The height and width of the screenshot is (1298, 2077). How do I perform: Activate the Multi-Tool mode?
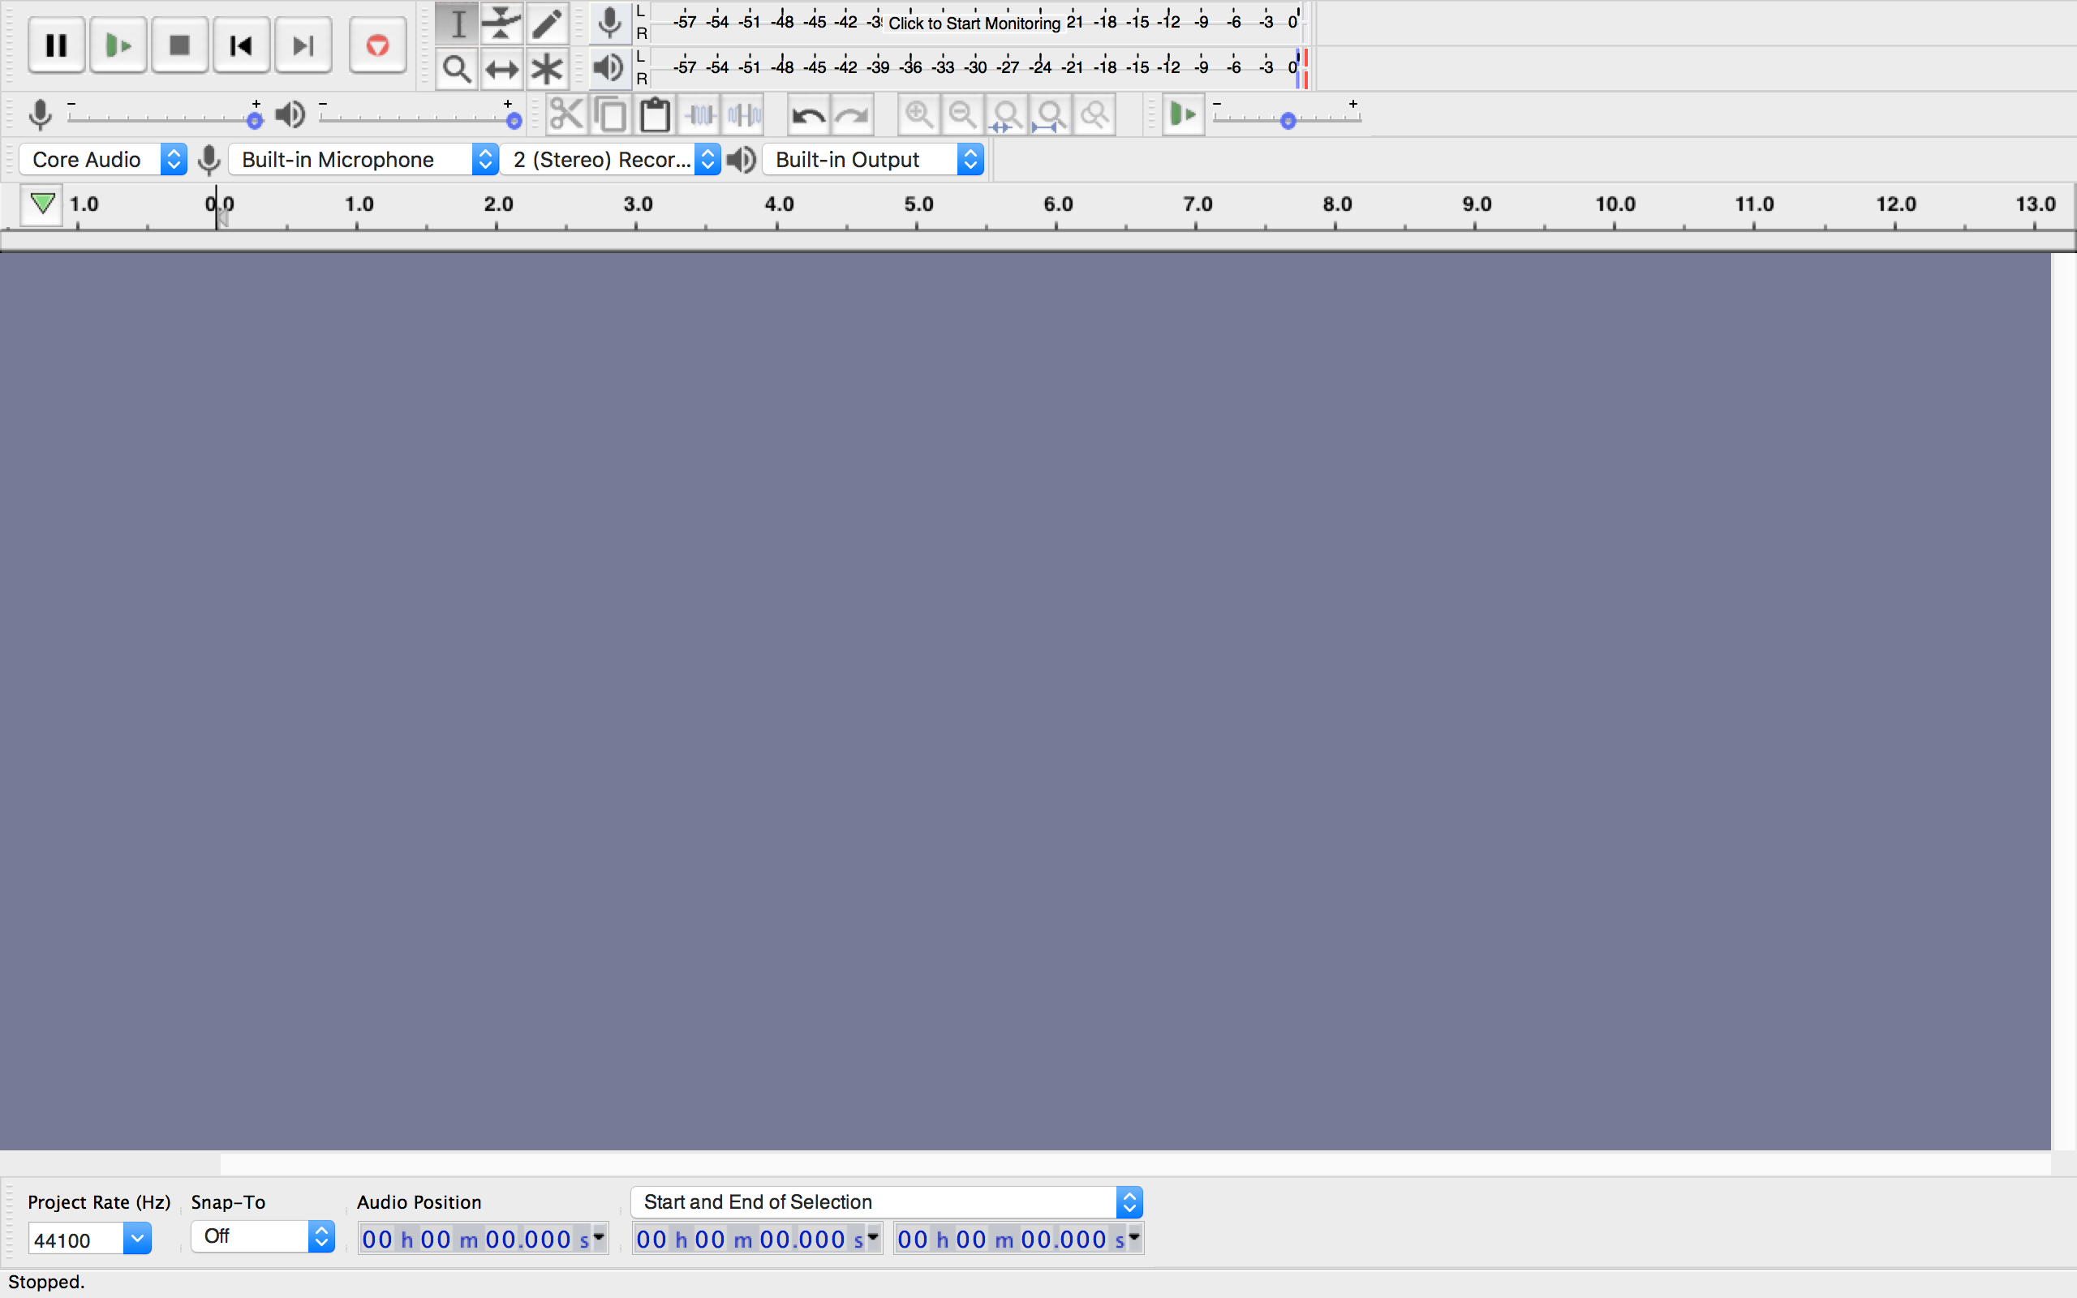click(x=547, y=69)
